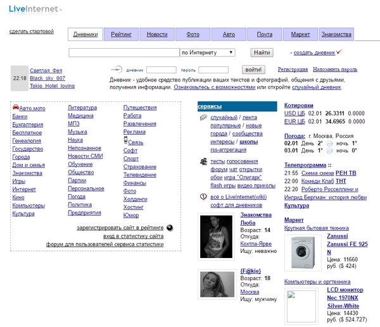The image size is (380, 327).
Task: Click the сделать стартовой link
Action: point(32,31)
